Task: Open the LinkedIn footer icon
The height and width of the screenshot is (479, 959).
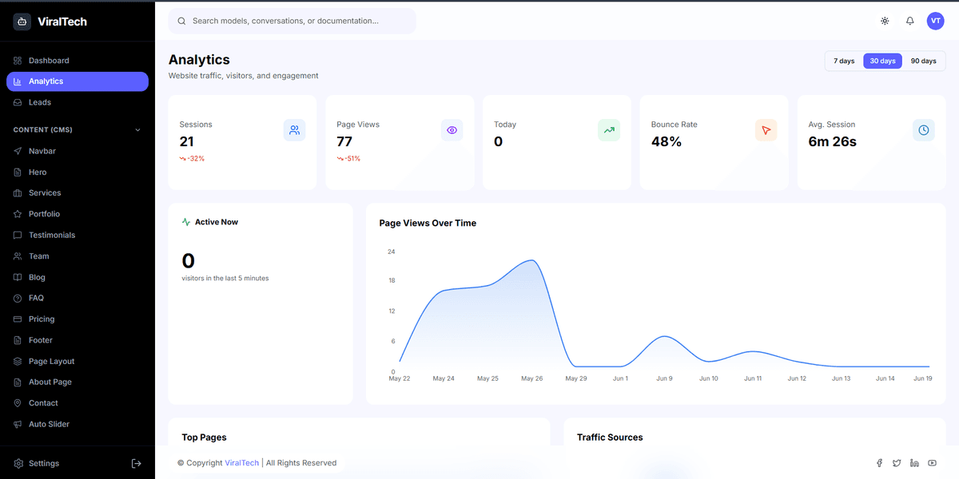Action: [x=914, y=463]
